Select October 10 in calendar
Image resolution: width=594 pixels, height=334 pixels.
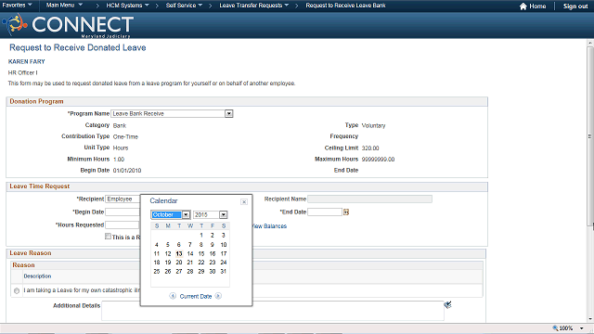pos(224,245)
